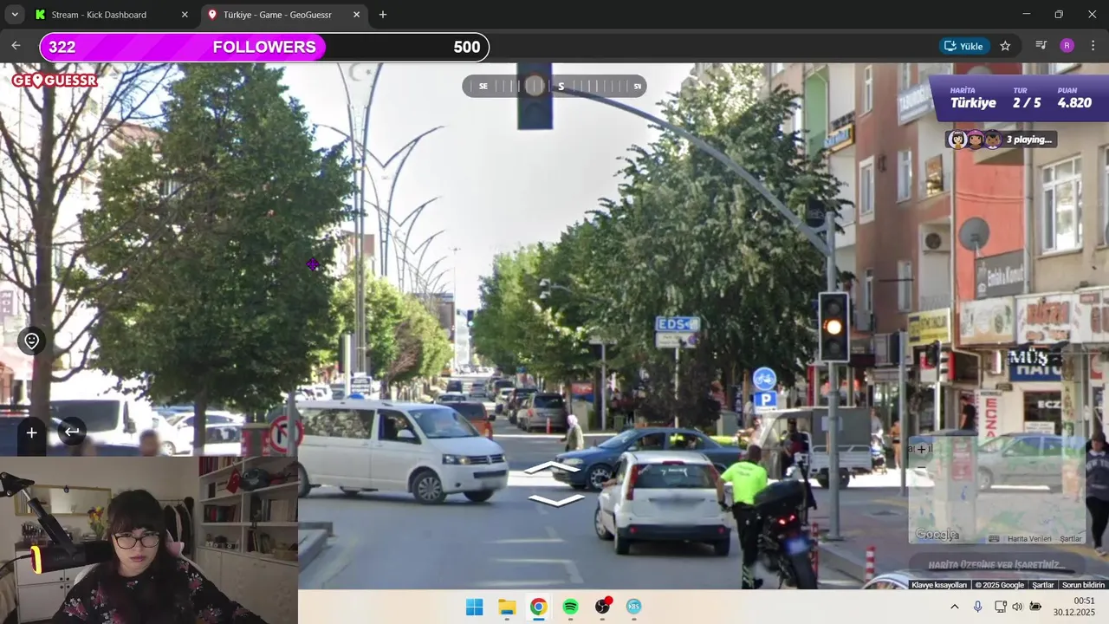Click the Türkiye map name label
The image size is (1109, 624).
[973, 102]
